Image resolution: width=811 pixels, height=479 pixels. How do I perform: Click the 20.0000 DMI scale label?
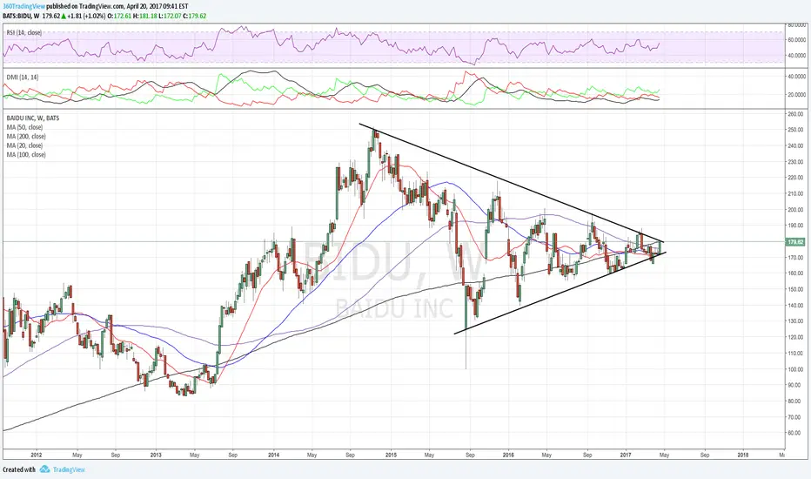(796, 95)
